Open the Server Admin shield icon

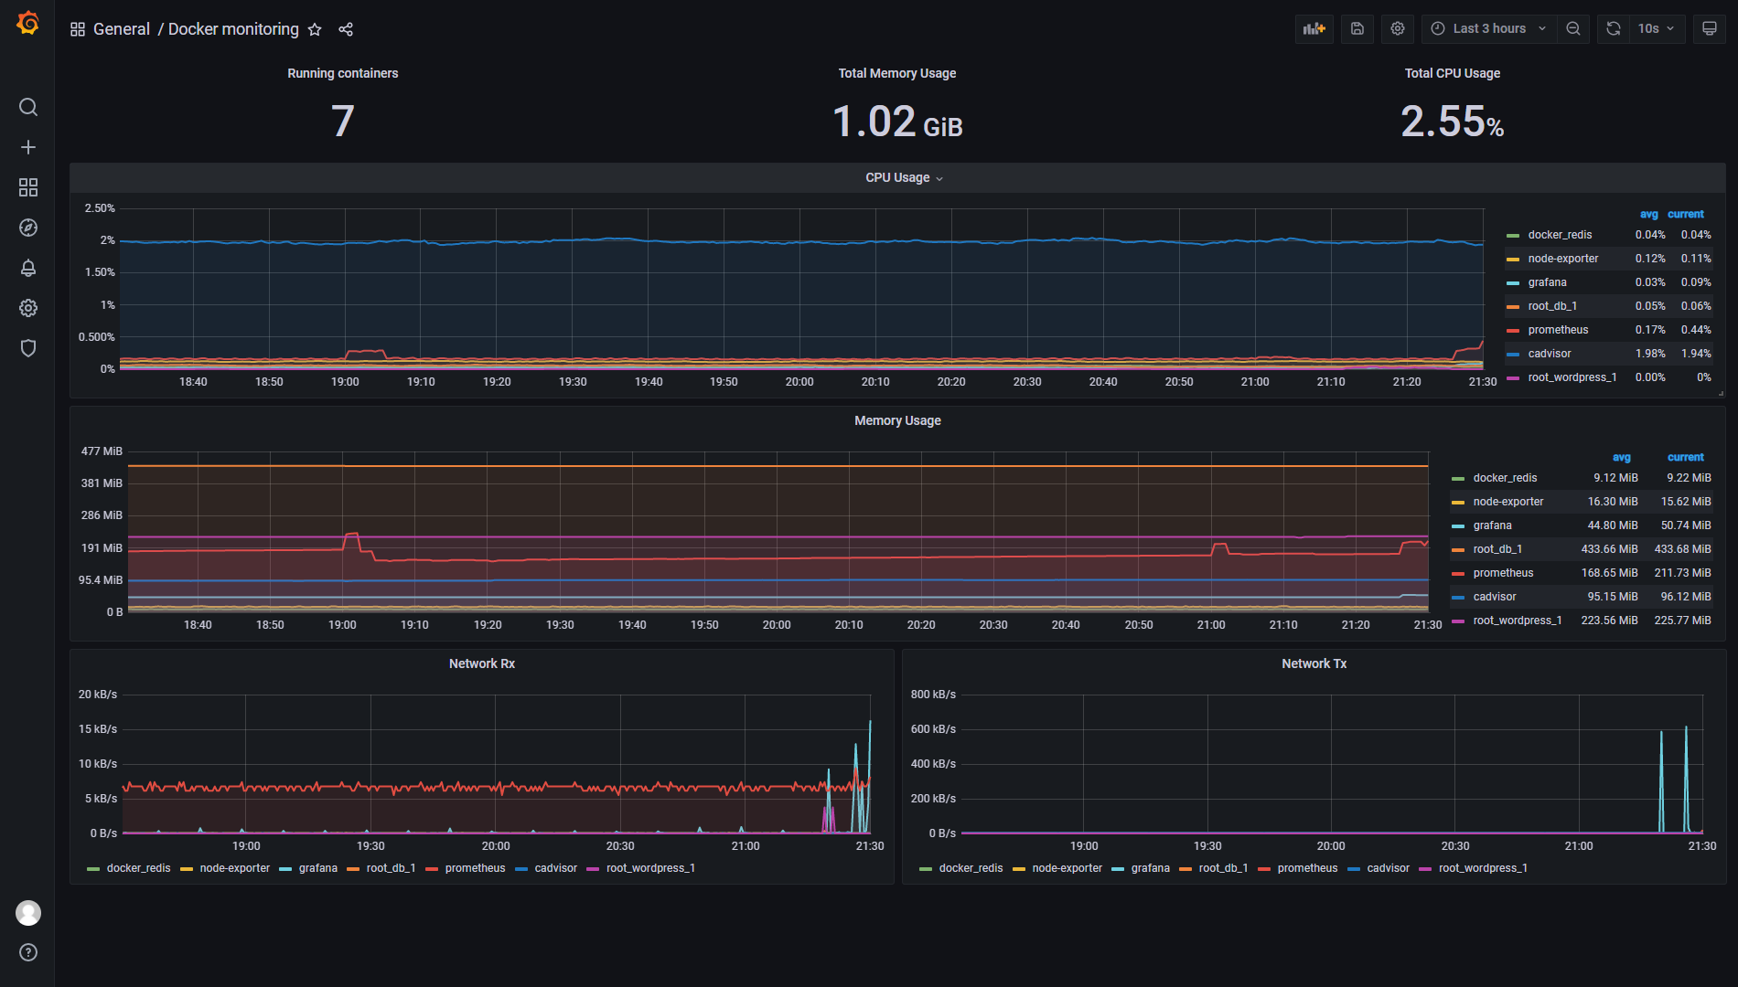click(28, 348)
